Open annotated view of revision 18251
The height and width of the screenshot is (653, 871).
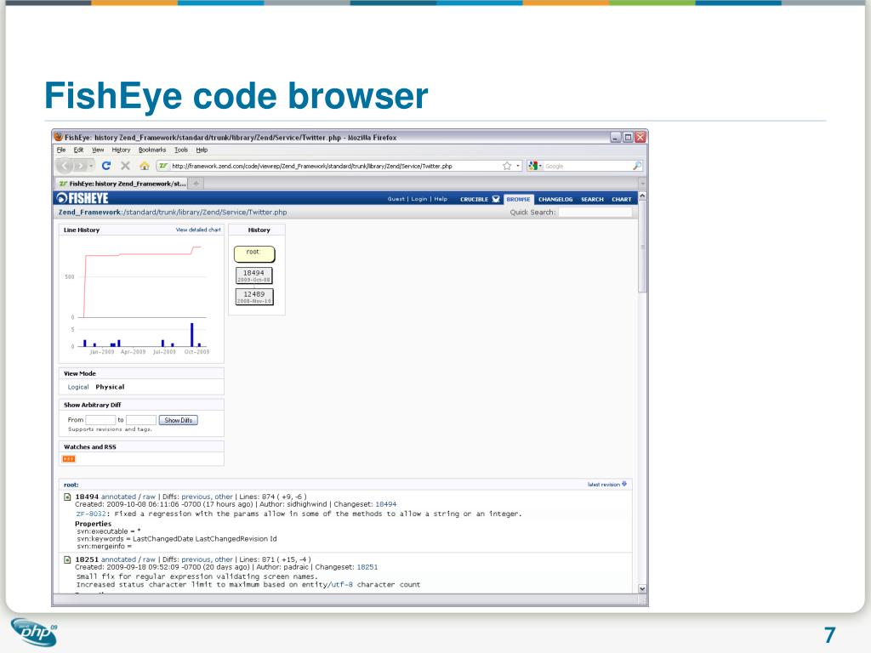118,559
